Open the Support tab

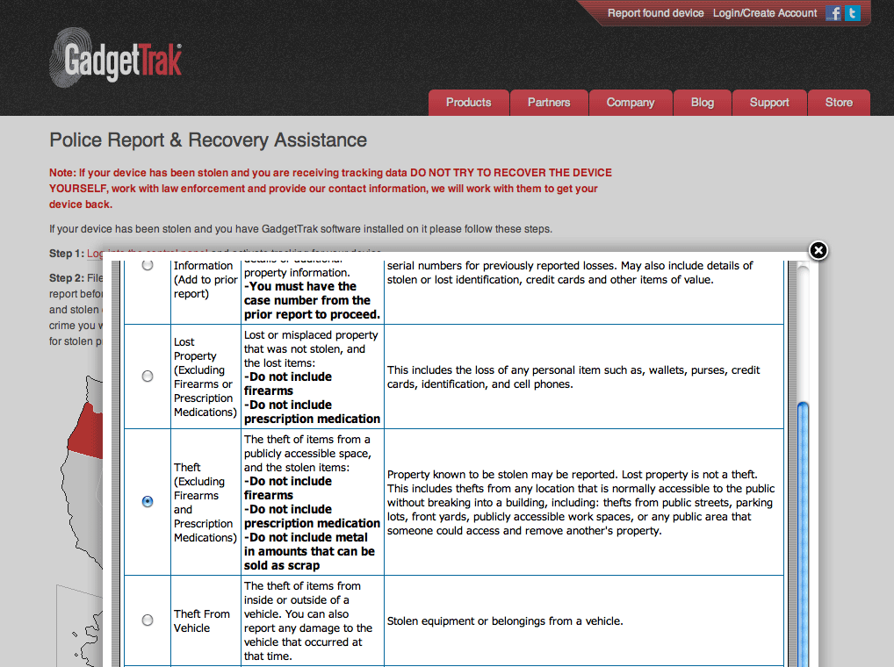pyautogui.click(x=769, y=103)
